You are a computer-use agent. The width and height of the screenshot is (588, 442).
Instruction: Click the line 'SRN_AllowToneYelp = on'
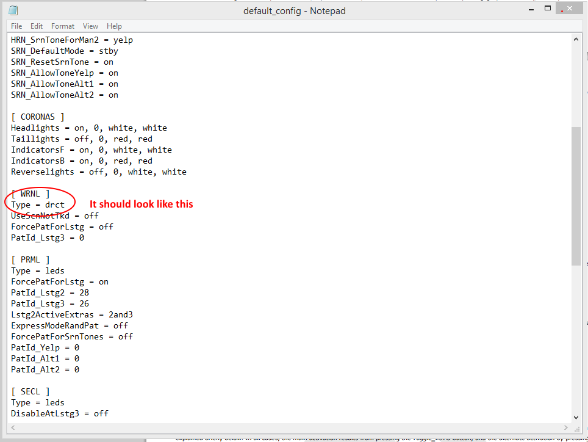pyautogui.click(x=65, y=73)
